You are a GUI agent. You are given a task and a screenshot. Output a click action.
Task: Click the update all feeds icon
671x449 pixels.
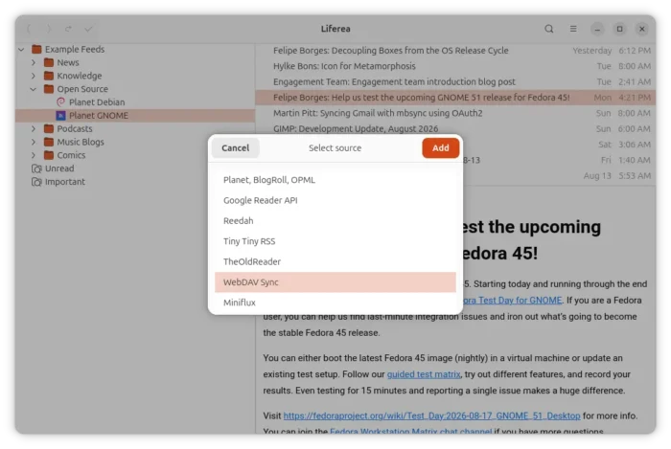[68, 29]
